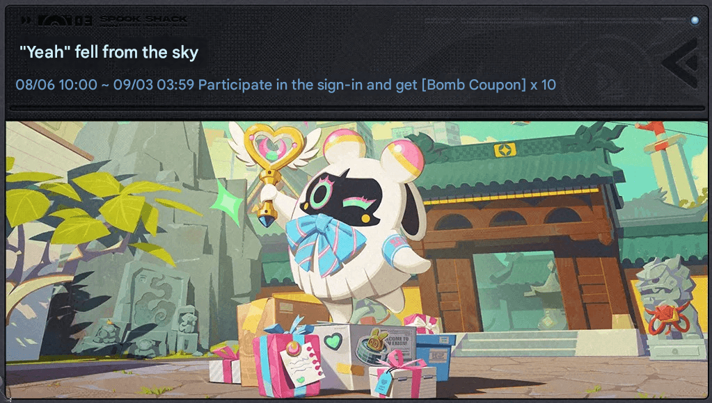Select the "Yeah" fell from the sky title
712x403 pixels.
(109, 52)
